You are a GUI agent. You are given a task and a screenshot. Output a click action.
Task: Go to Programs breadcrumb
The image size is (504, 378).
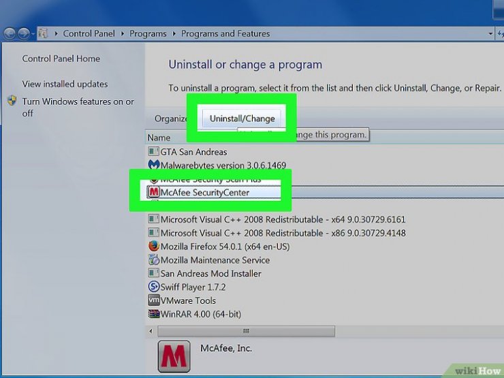click(x=148, y=34)
